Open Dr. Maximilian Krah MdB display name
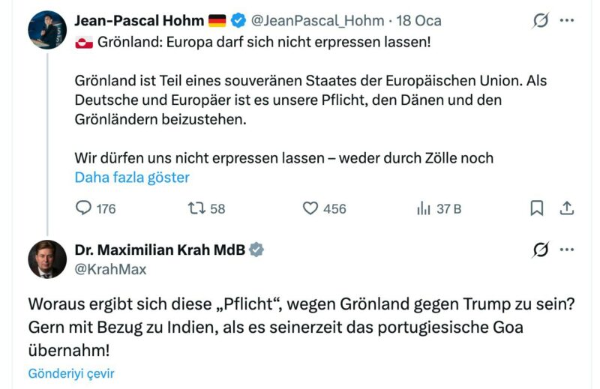 (160, 250)
